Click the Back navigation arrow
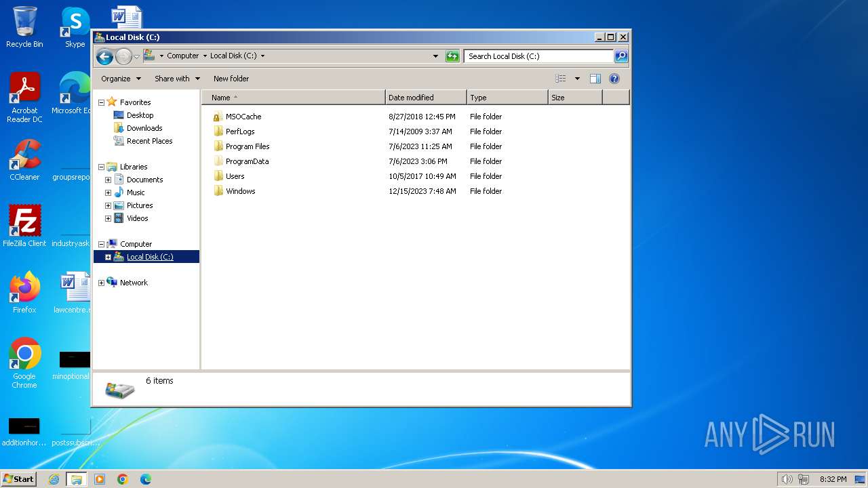Image resolution: width=868 pixels, height=488 pixels. coord(104,56)
